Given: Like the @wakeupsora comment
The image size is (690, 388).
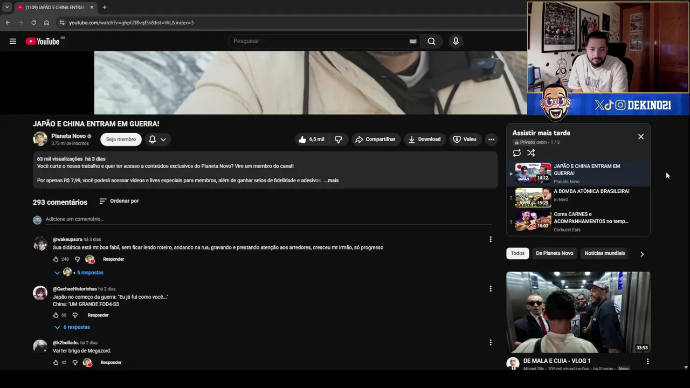Looking at the screenshot, I should coord(56,259).
